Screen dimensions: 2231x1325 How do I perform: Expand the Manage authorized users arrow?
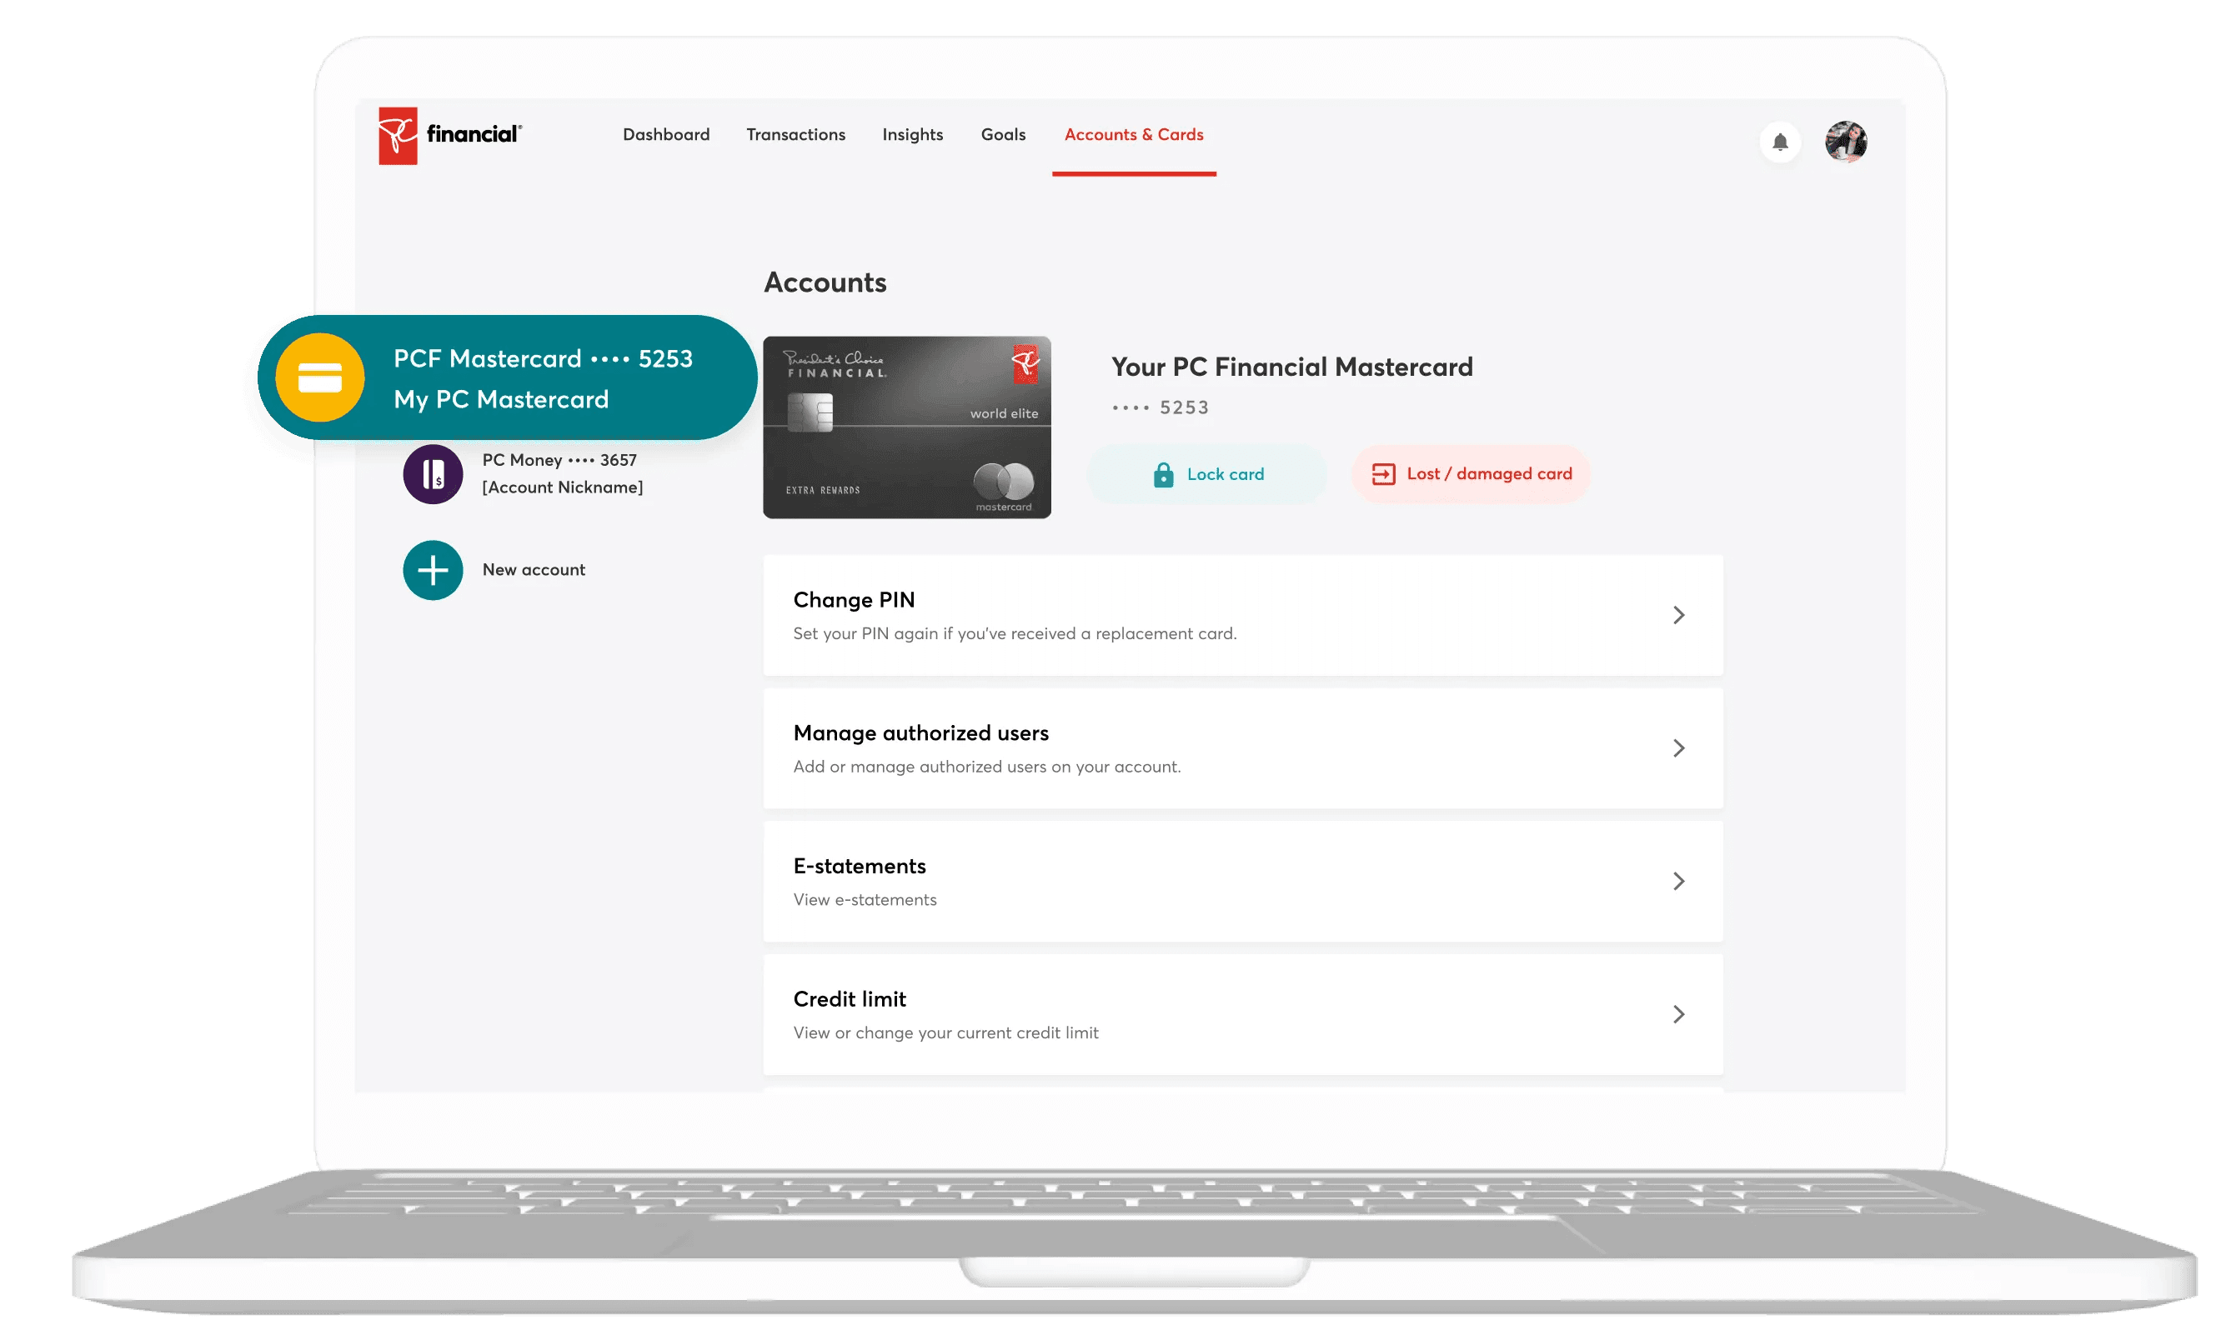[1678, 748]
